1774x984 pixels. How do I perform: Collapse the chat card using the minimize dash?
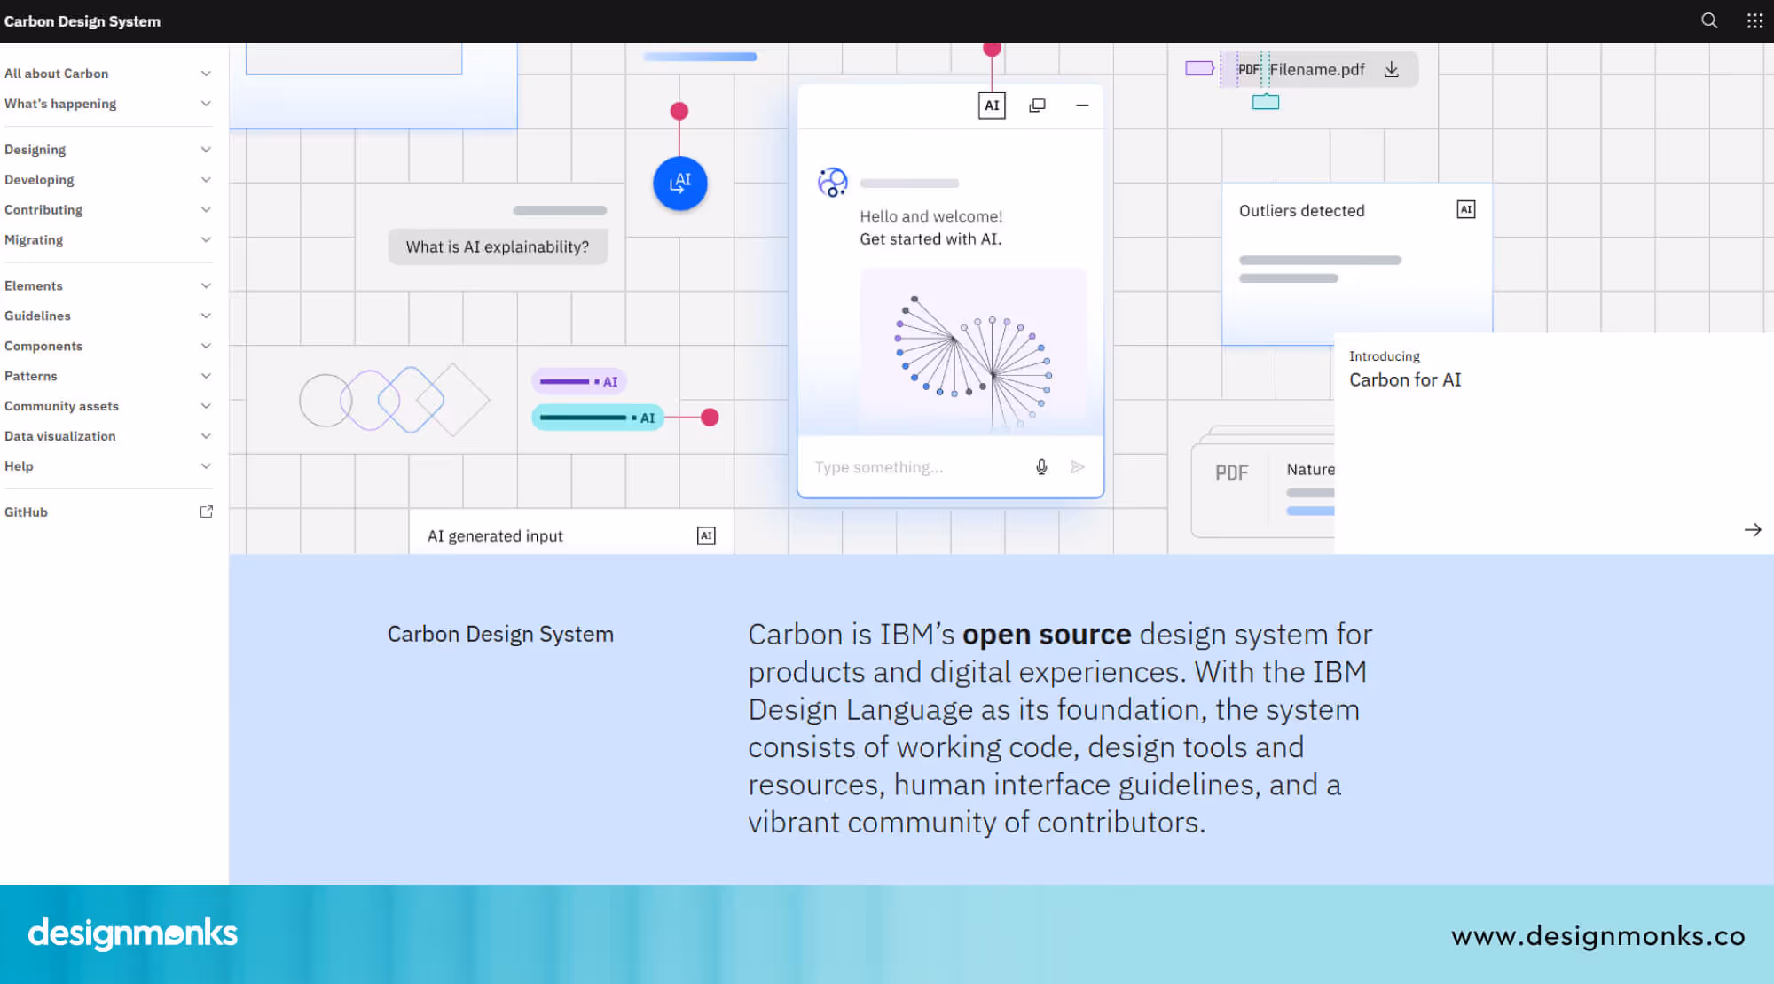(1082, 105)
